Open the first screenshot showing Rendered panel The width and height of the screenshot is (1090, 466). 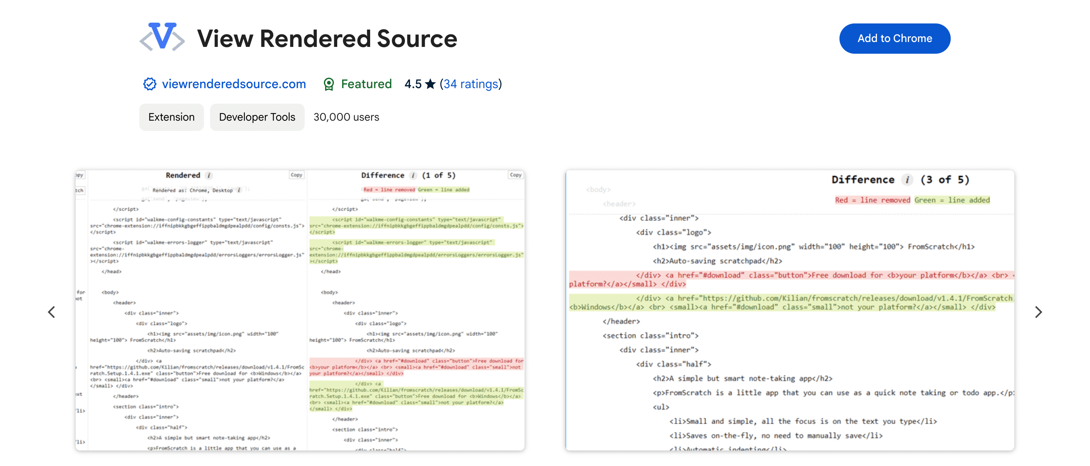(300, 311)
